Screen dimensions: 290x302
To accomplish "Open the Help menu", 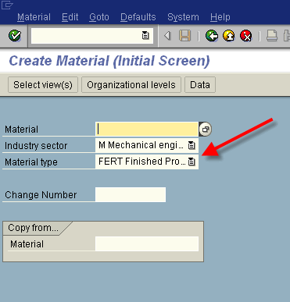I will click(x=220, y=17).
